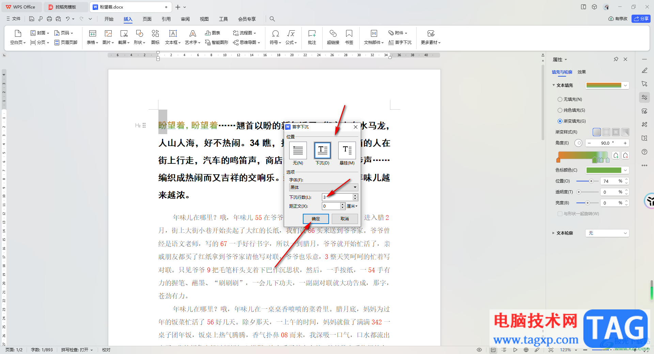Click the print icon in quick toolbar
Viewport: 654px width, 354px height.
point(49,19)
